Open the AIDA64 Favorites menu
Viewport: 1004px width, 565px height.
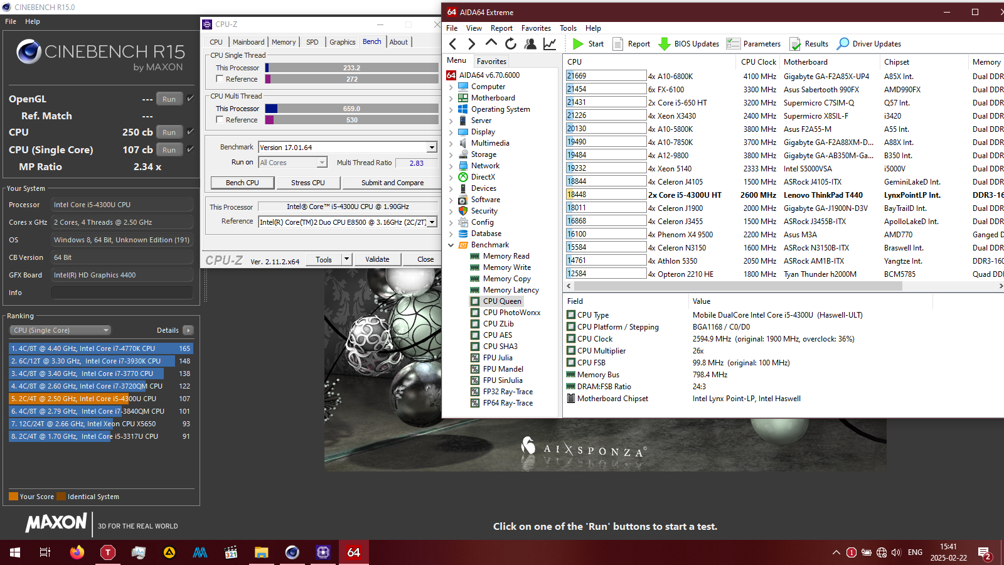(x=536, y=28)
